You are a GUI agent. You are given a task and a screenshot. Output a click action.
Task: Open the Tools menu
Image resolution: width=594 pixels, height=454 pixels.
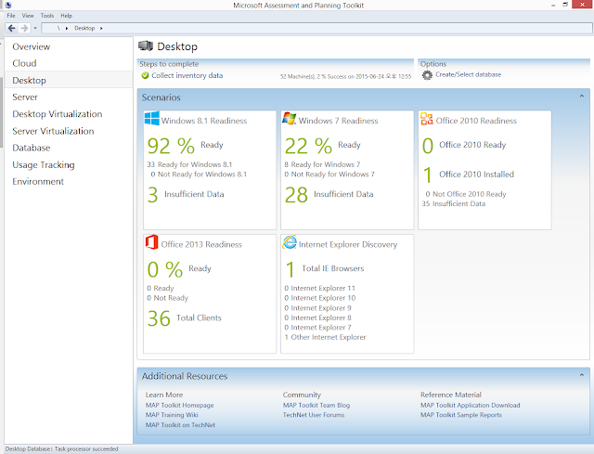(x=47, y=16)
